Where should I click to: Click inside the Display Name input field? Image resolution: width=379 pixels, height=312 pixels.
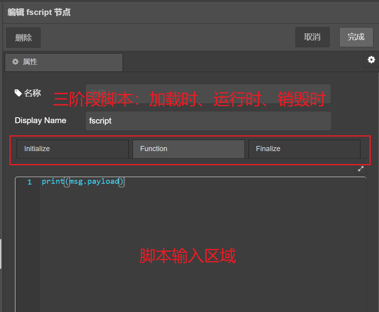point(208,121)
